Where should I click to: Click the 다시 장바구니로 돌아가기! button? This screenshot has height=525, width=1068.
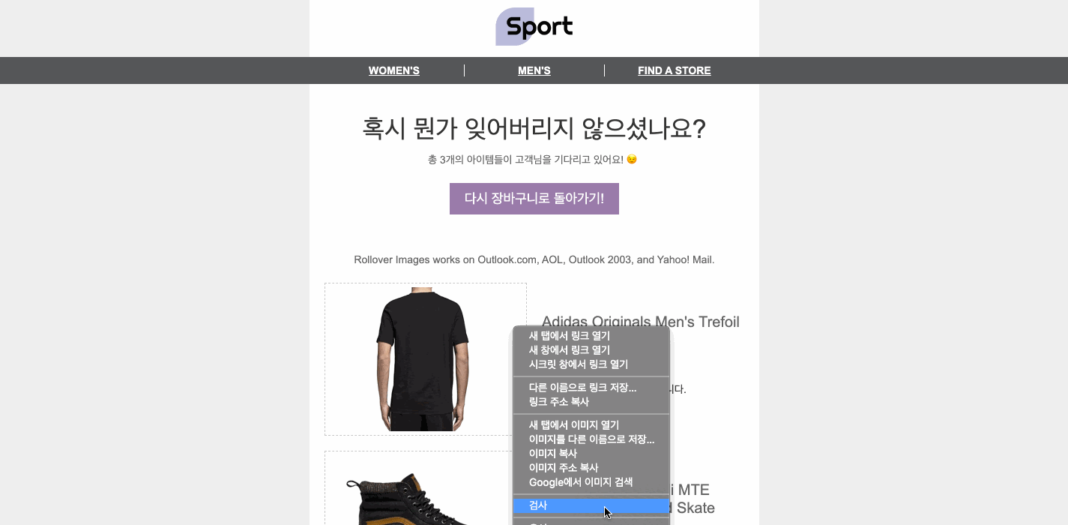[x=534, y=199]
